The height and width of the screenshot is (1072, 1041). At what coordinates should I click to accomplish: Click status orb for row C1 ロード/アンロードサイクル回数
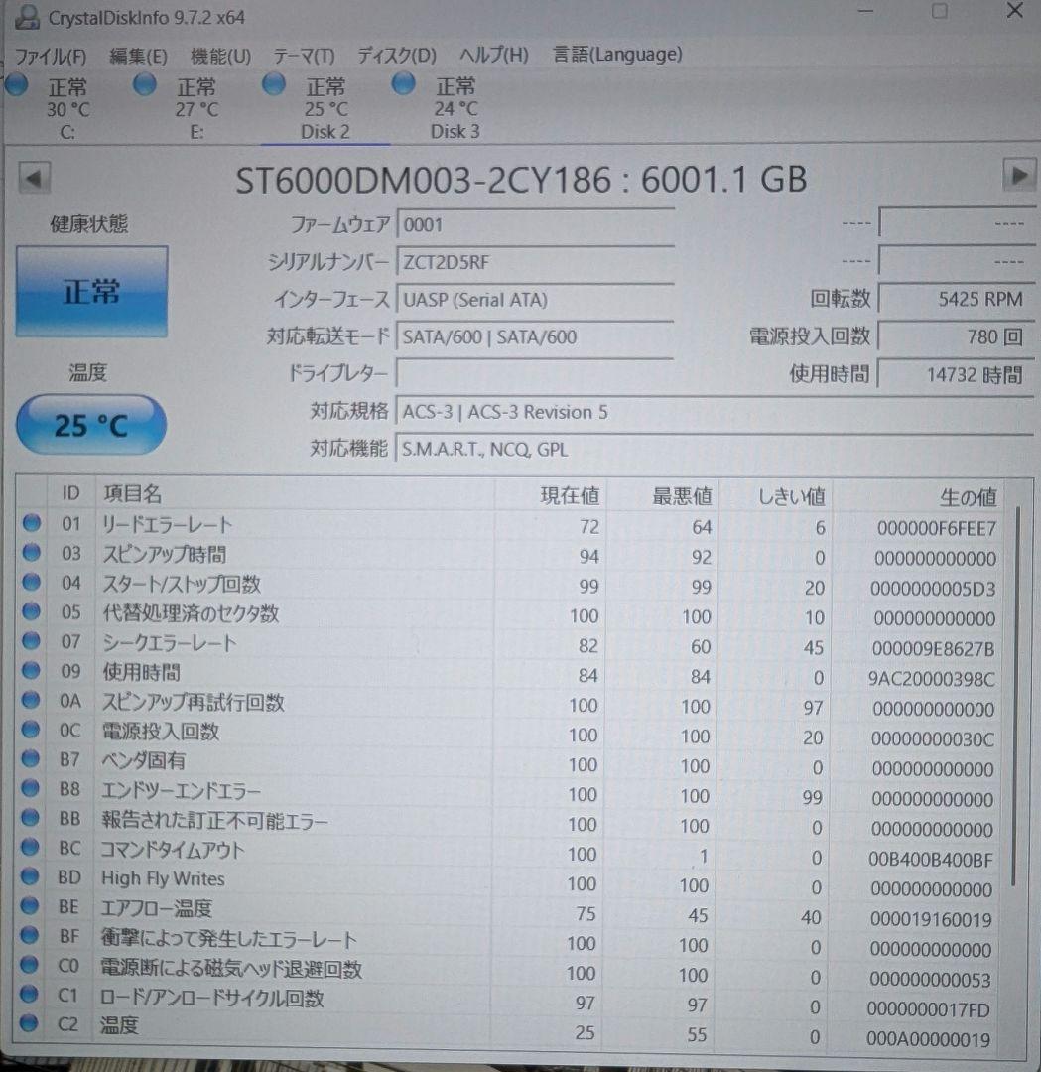[x=29, y=994]
